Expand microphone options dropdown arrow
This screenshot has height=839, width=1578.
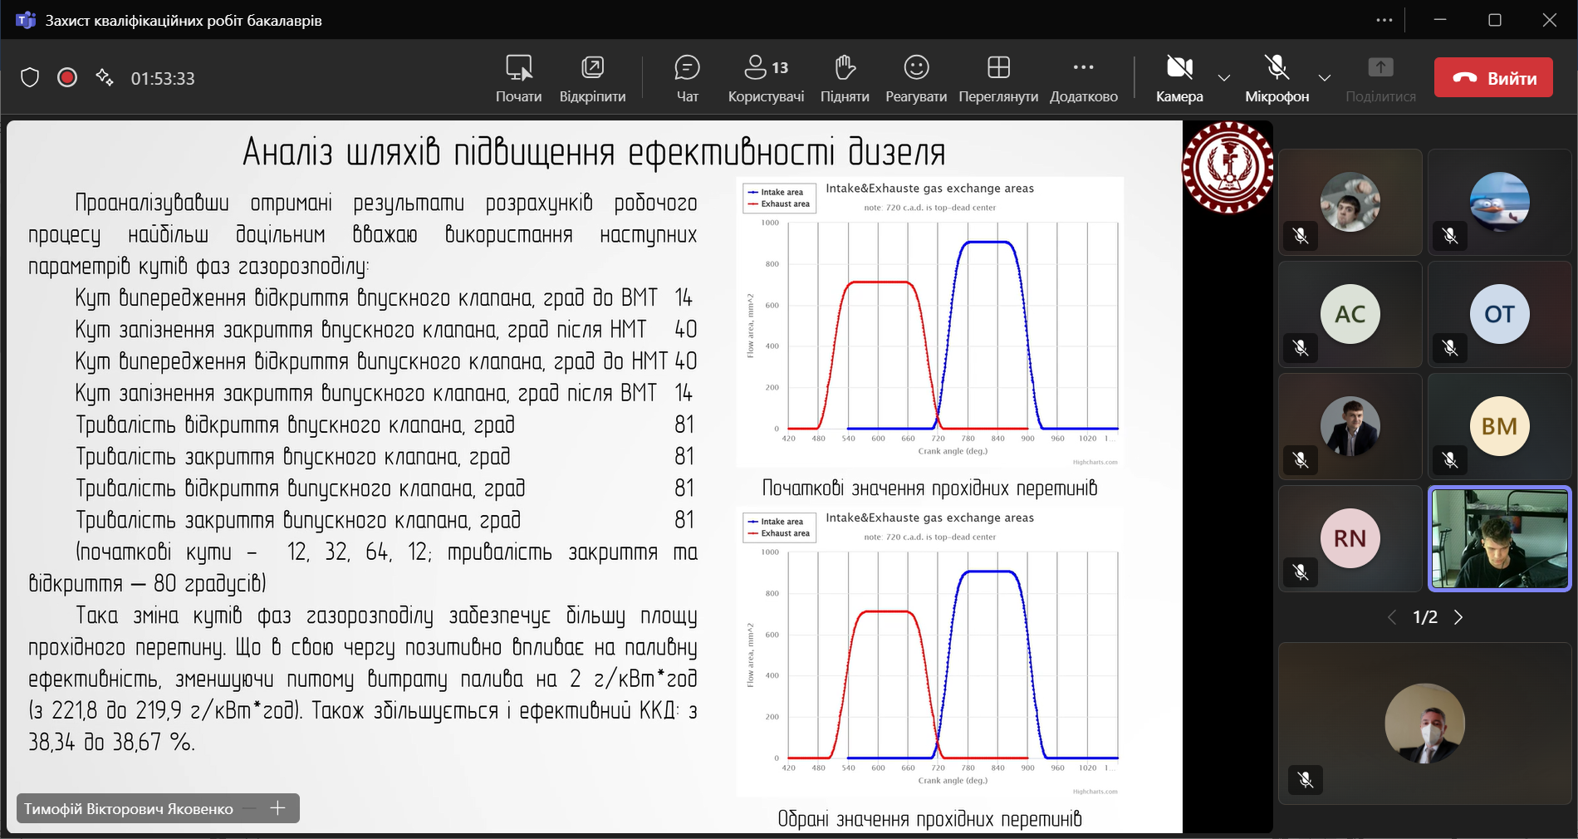[1325, 78]
